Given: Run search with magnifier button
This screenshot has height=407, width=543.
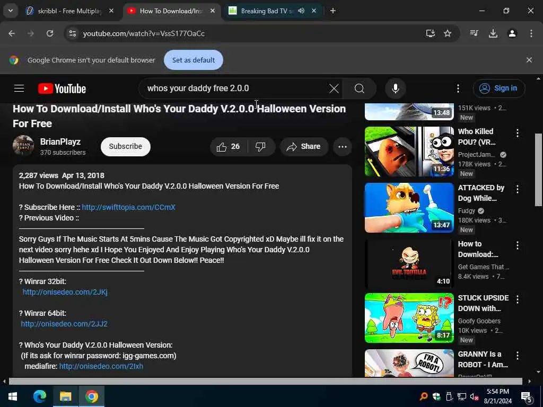Looking at the screenshot, I should 360,89.
